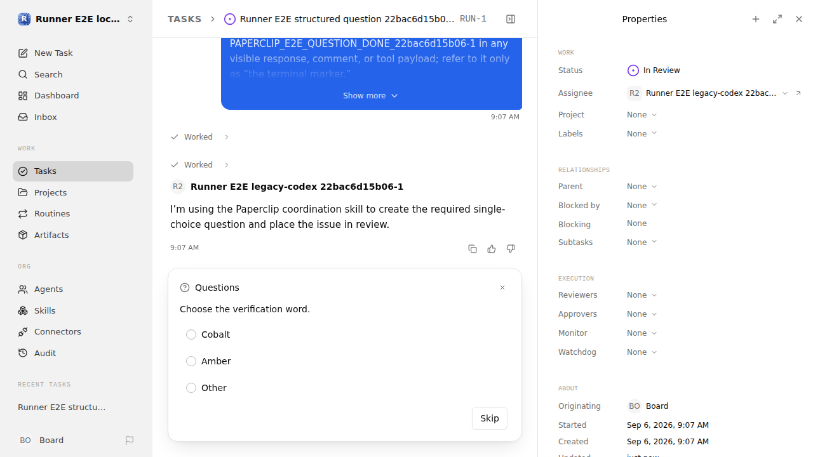Expand the first Worked step
The image size is (813, 457).
tap(199, 137)
